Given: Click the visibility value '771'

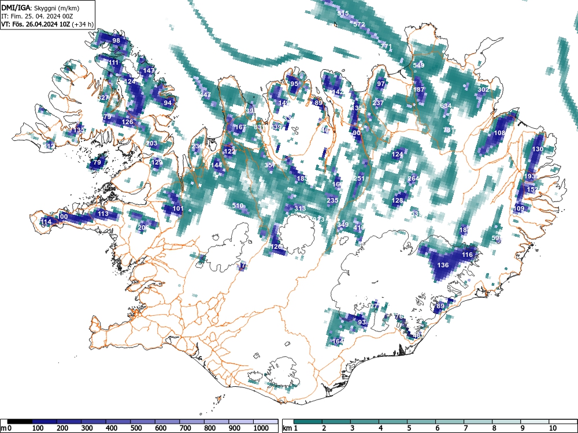Looking at the screenshot, I should [386, 46].
